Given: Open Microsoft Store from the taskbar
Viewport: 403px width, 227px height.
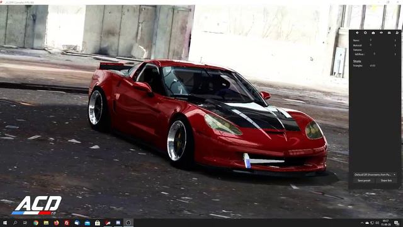Looking at the screenshot, I should (98, 223).
